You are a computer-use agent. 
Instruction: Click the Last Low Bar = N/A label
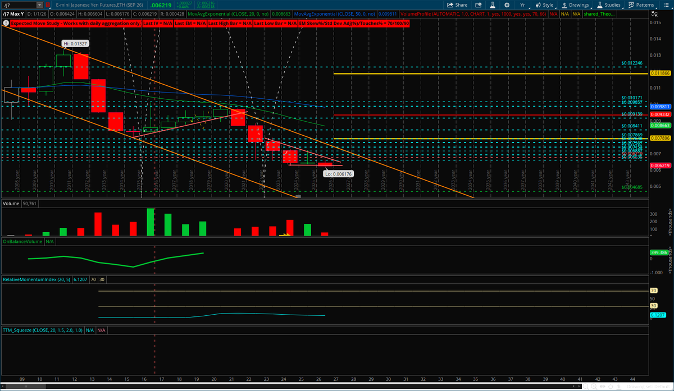click(x=275, y=24)
